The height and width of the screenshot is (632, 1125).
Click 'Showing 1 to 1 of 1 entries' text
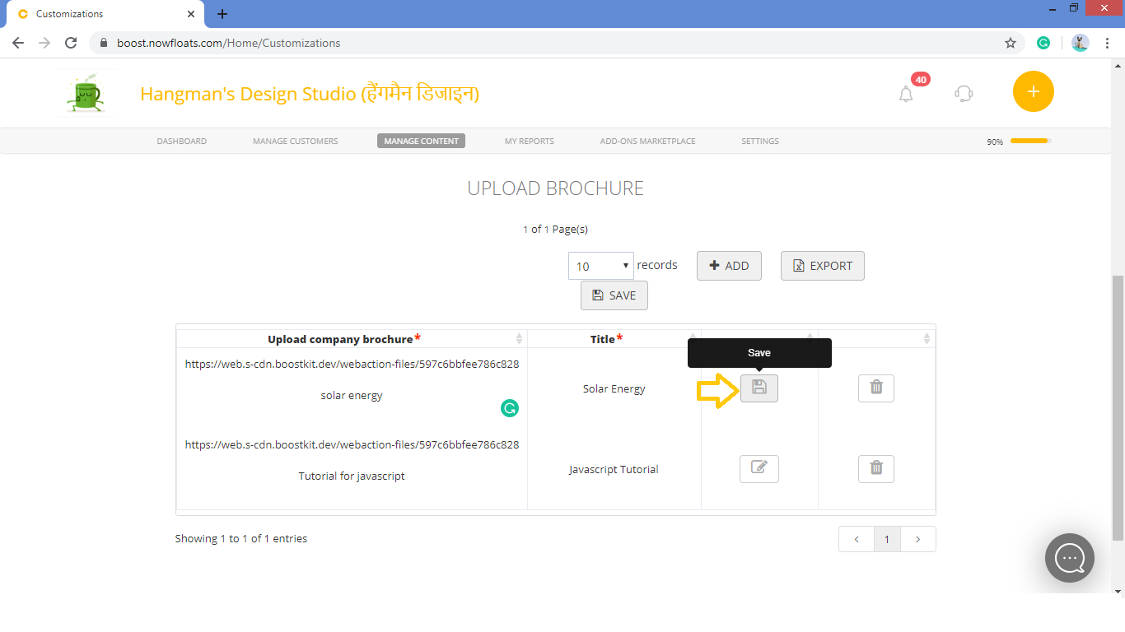coord(241,538)
